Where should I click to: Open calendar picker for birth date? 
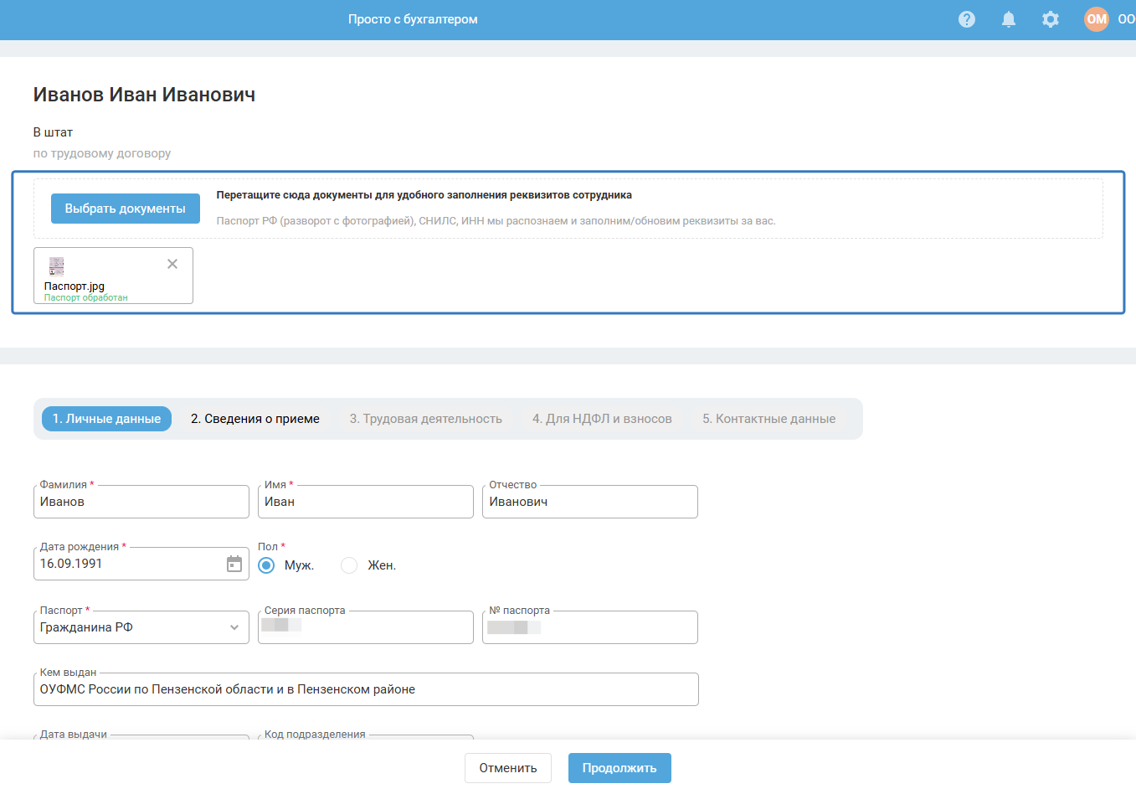(234, 564)
